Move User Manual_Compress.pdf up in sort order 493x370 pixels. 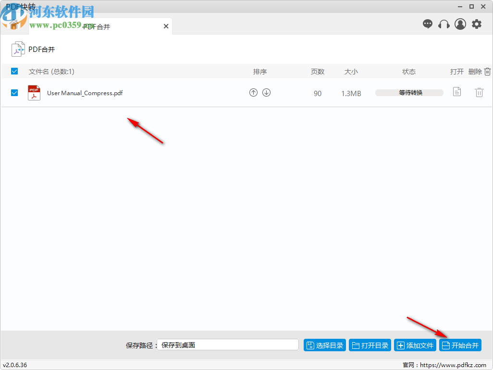pyautogui.click(x=253, y=92)
